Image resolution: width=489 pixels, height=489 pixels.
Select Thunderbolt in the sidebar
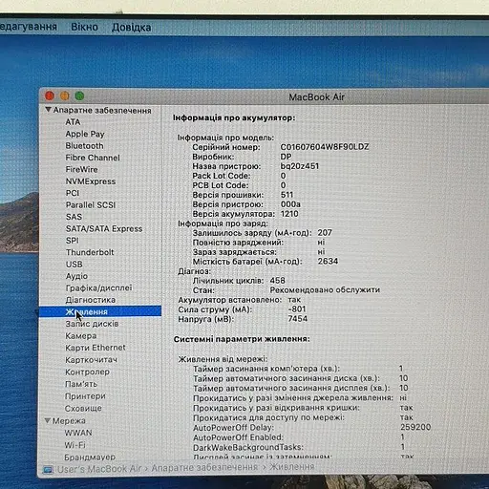(x=90, y=252)
